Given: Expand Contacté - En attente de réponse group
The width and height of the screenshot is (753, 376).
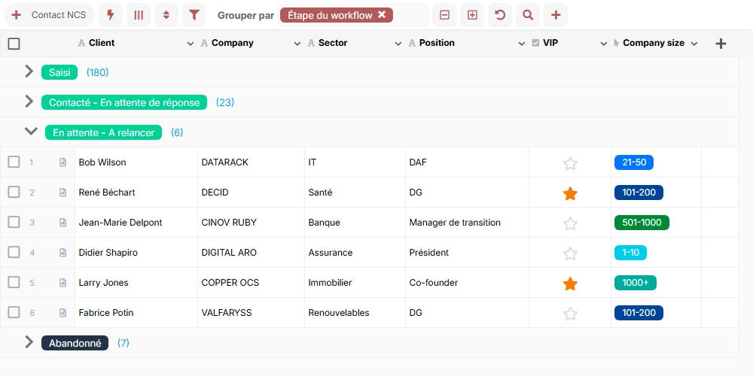Looking at the screenshot, I should coord(29,102).
